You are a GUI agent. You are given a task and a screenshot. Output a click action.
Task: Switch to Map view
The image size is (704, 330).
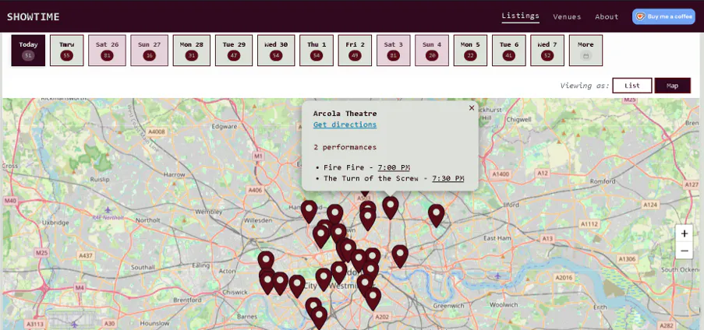coord(672,85)
